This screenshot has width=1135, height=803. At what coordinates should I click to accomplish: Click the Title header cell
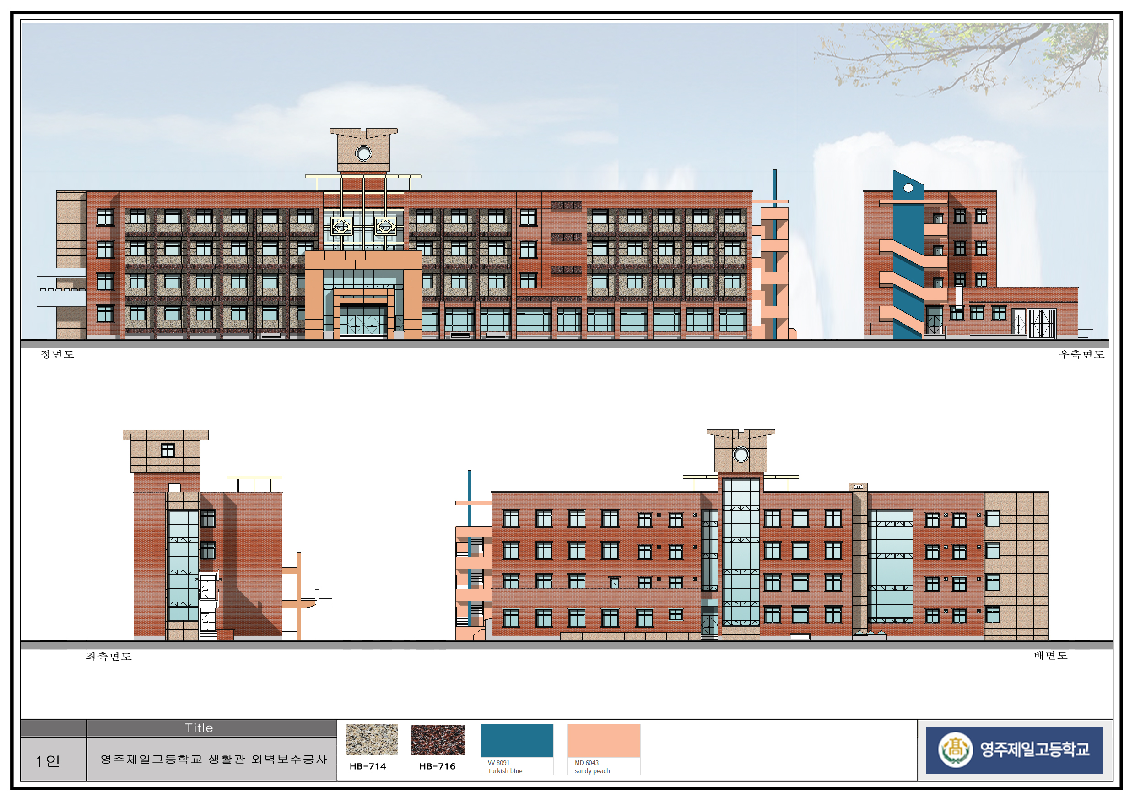tap(199, 728)
